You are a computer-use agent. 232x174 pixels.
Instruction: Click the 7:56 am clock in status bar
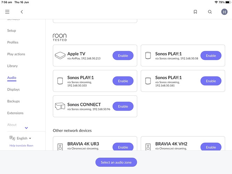[x=7, y=2]
